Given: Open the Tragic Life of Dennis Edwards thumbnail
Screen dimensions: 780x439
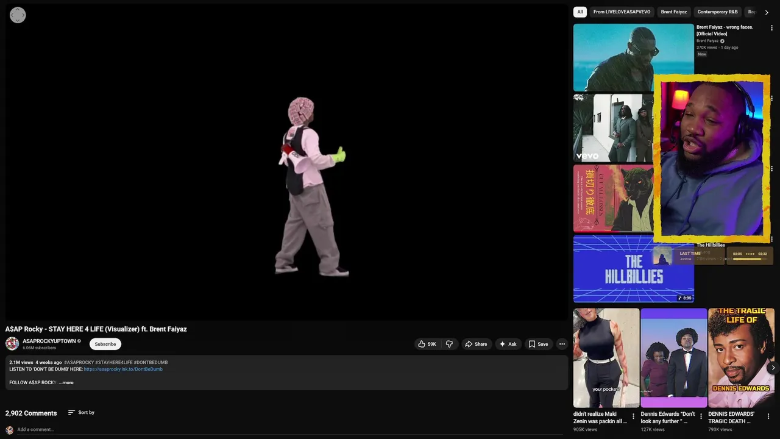Looking at the screenshot, I should [741, 358].
